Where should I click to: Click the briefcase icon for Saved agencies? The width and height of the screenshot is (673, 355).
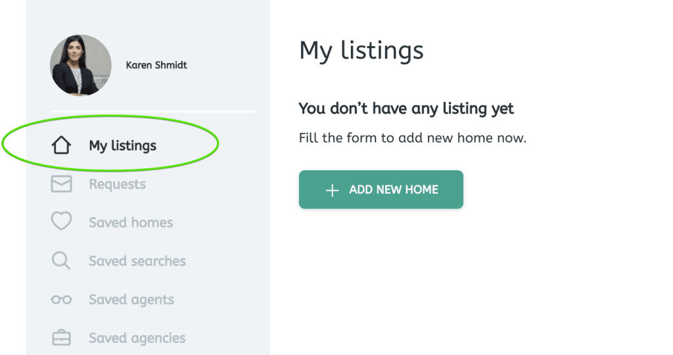tap(61, 338)
